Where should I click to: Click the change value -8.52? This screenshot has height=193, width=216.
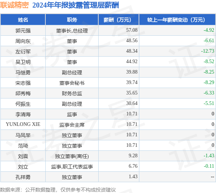(x=209, y=62)
